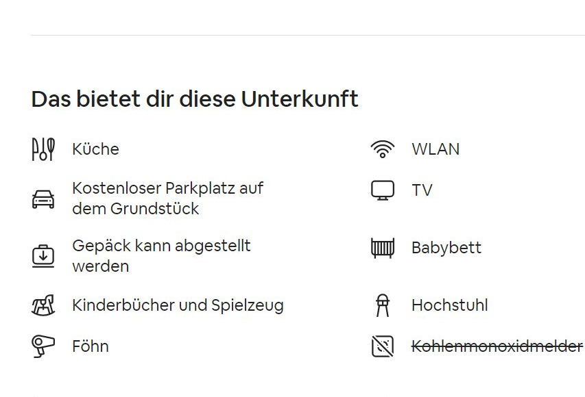
Task: Click the Föhn amenity label
Action: [x=91, y=346]
